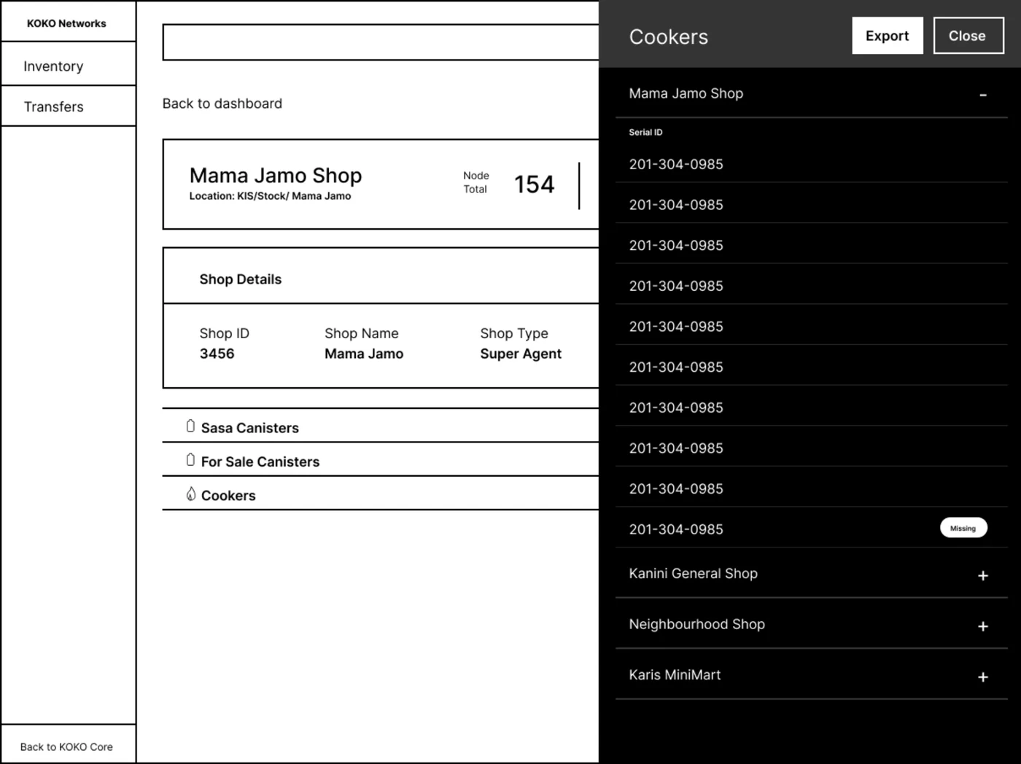Open the Inventory sidebar menu
Image resolution: width=1021 pixels, height=764 pixels.
[x=69, y=64]
